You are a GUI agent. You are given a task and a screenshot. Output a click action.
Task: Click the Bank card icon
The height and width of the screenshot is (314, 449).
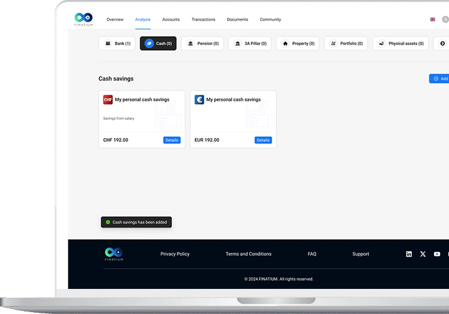[108, 43]
